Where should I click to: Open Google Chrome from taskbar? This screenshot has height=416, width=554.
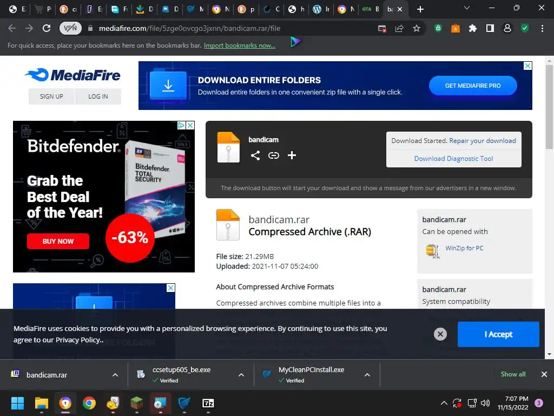tap(89, 403)
